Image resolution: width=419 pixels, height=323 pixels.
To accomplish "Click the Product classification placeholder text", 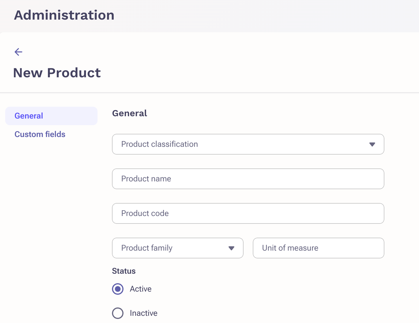I will tap(159, 144).
